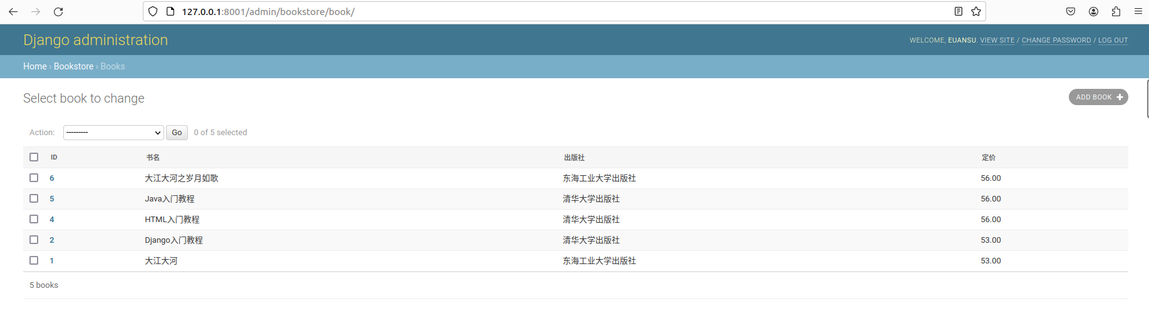Click the vertical scrollbar on right edge

click(1146, 99)
